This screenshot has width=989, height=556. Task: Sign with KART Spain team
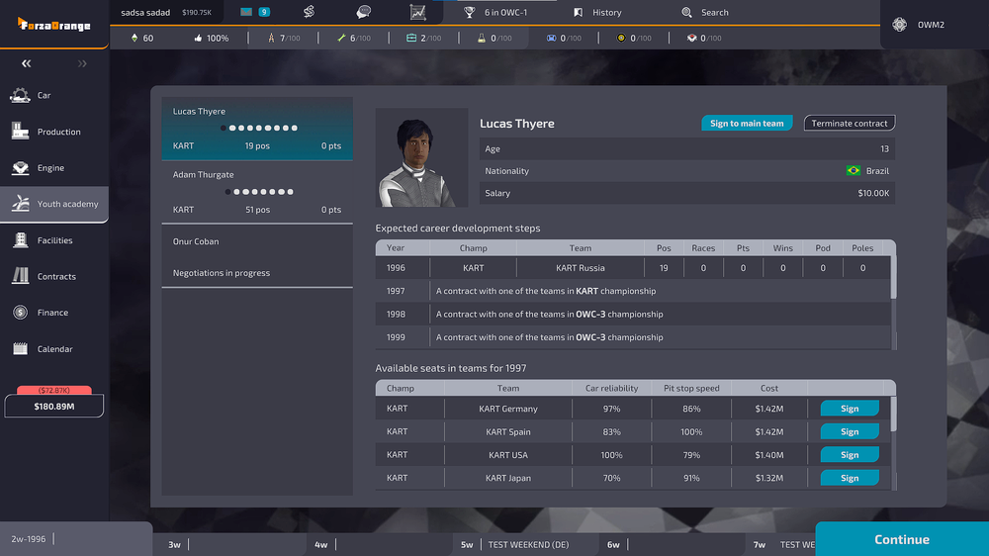pyautogui.click(x=850, y=431)
